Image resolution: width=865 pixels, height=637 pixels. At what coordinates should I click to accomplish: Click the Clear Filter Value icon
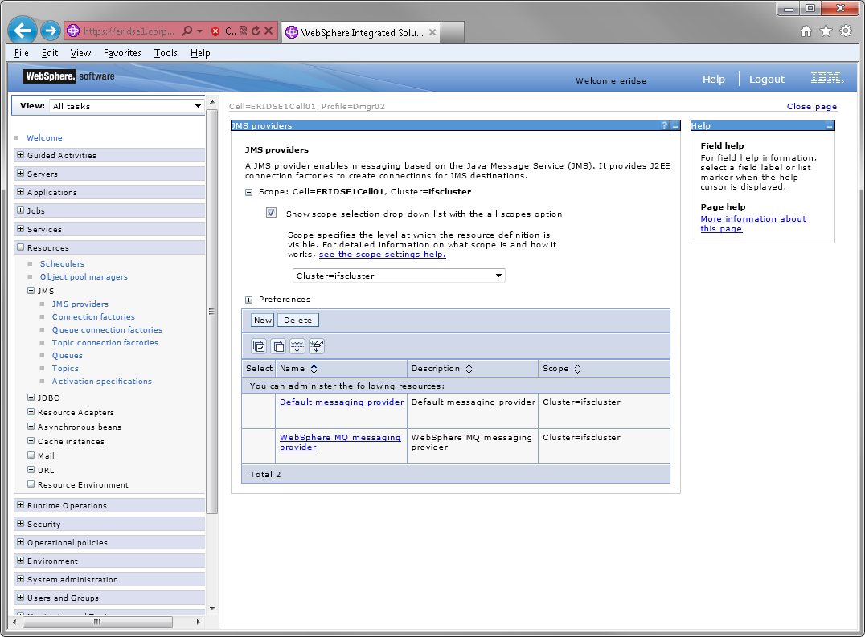coord(317,346)
